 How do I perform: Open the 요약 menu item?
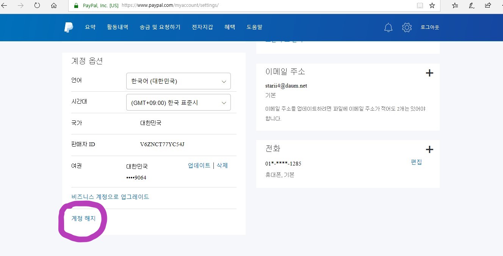[90, 27]
